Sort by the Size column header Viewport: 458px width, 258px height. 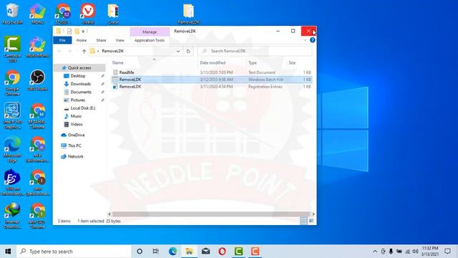tap(292, 62)
